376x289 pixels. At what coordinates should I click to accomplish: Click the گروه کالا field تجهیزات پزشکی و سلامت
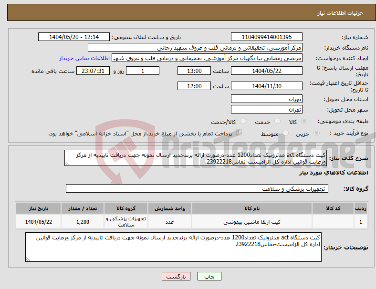tap(197, 188)
